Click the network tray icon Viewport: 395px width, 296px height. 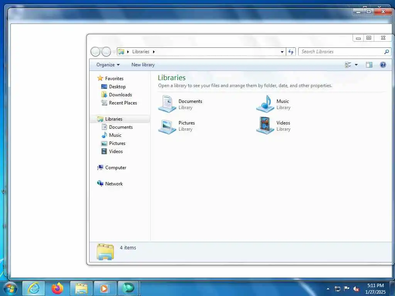[x=337, y=289]
